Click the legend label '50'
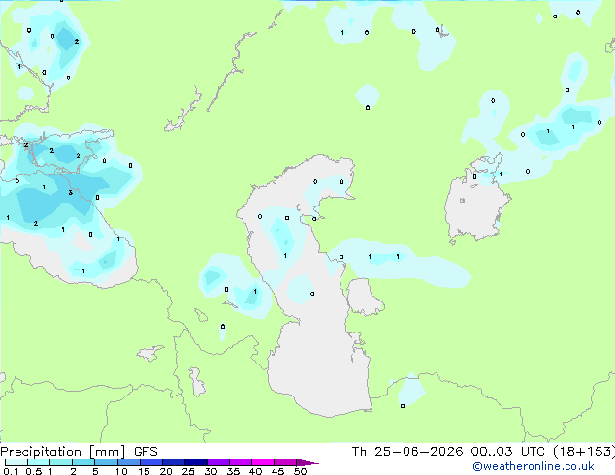This screenshot has height=475, width=615. point(300,471)
